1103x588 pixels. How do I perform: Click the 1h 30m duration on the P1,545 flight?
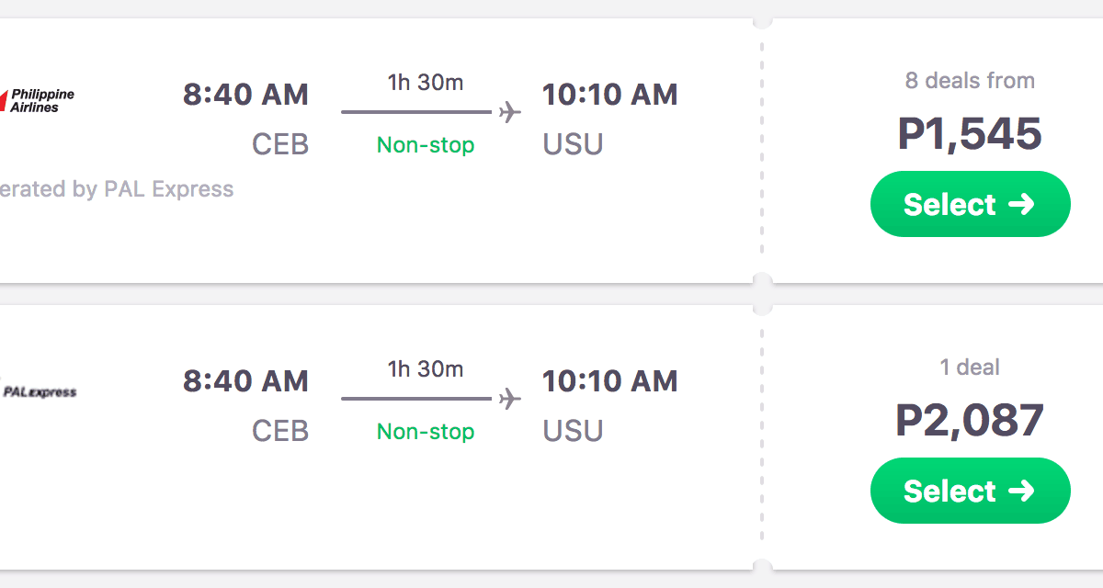[426, 83]
